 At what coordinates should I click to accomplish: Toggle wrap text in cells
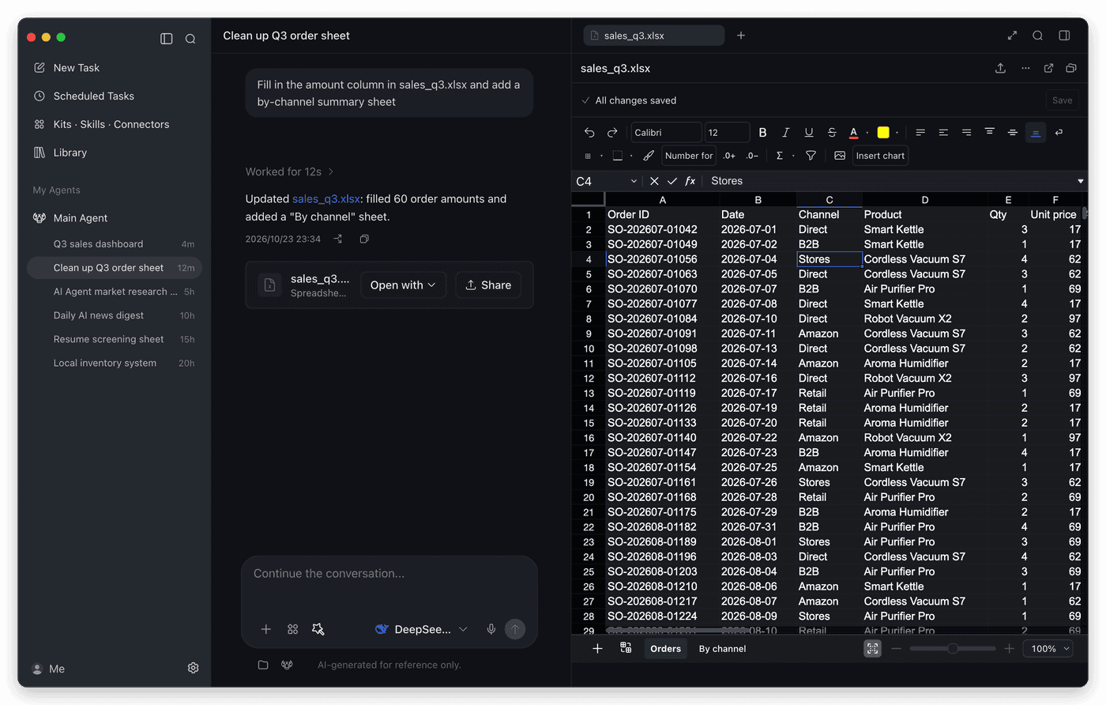coord(1059,133)
